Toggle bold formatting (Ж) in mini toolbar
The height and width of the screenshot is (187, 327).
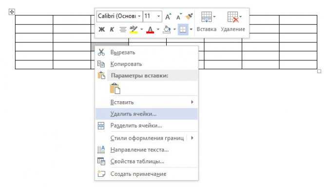point(101,29)
